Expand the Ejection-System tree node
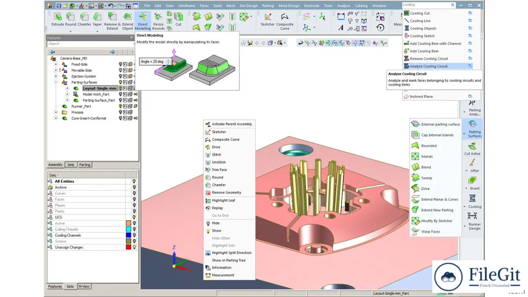528x297 pixels. [x=56, y=76]
